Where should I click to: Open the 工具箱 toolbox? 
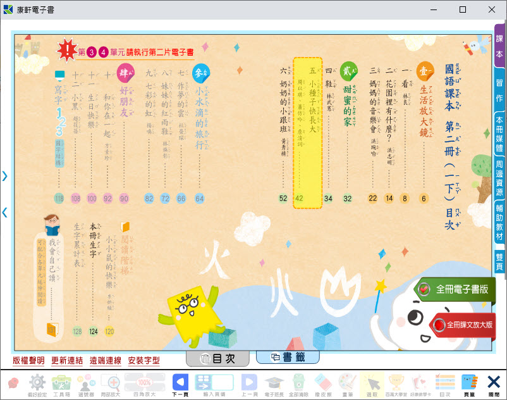[x=61, y=385]
